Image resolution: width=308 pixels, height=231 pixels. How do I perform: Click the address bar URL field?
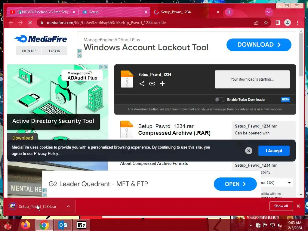[x=145, y=23]
